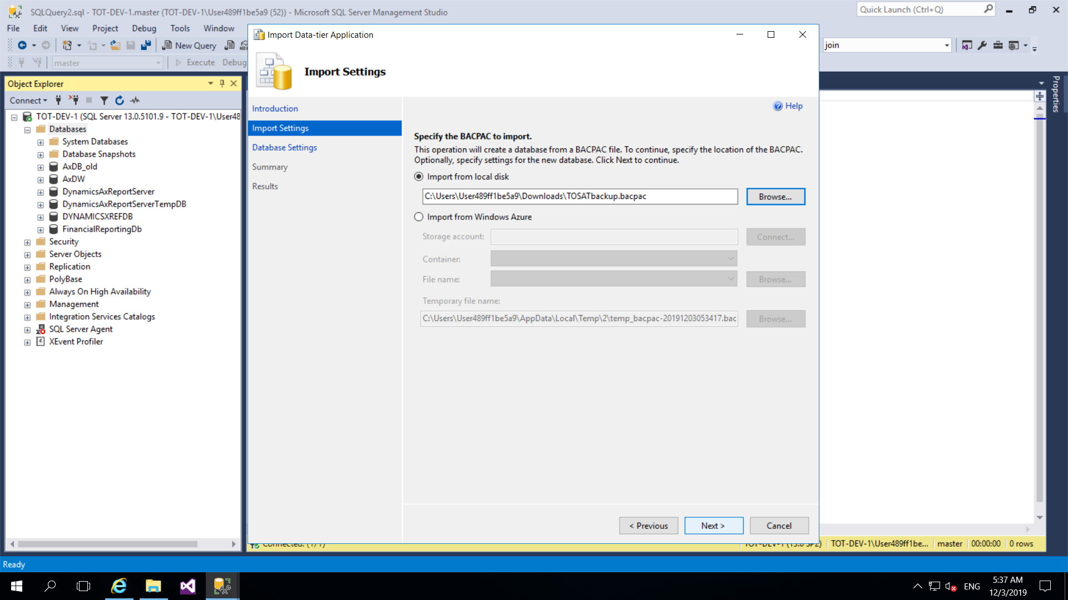Open the View menu
The image size is (1068, 600).
[x=70, y=28]
